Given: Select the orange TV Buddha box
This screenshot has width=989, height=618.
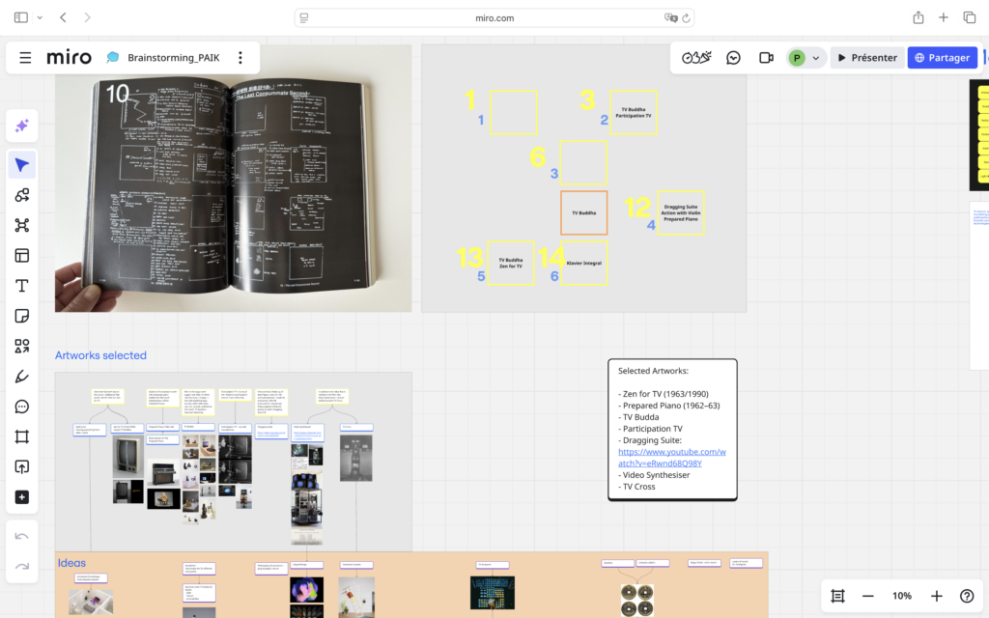Looking at the screenshot, I should pos(583,212).
